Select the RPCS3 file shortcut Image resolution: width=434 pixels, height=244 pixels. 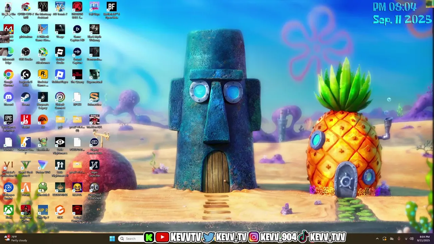tap(77, 99)
